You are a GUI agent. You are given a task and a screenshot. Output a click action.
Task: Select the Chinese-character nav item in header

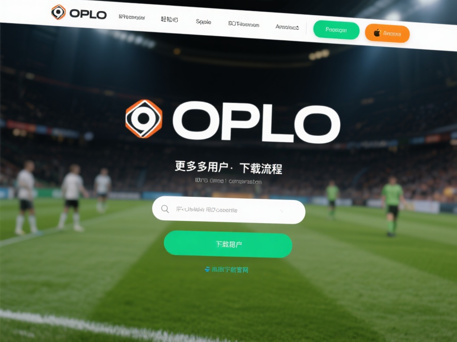point(169,19)
